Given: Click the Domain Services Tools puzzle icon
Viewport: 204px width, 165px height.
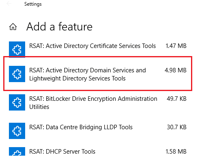Looking at the screenshot, I should [x=17, y=74].
